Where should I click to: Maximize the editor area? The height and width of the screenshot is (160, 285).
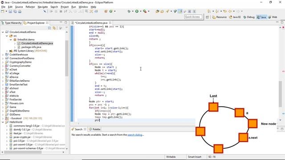282,23
